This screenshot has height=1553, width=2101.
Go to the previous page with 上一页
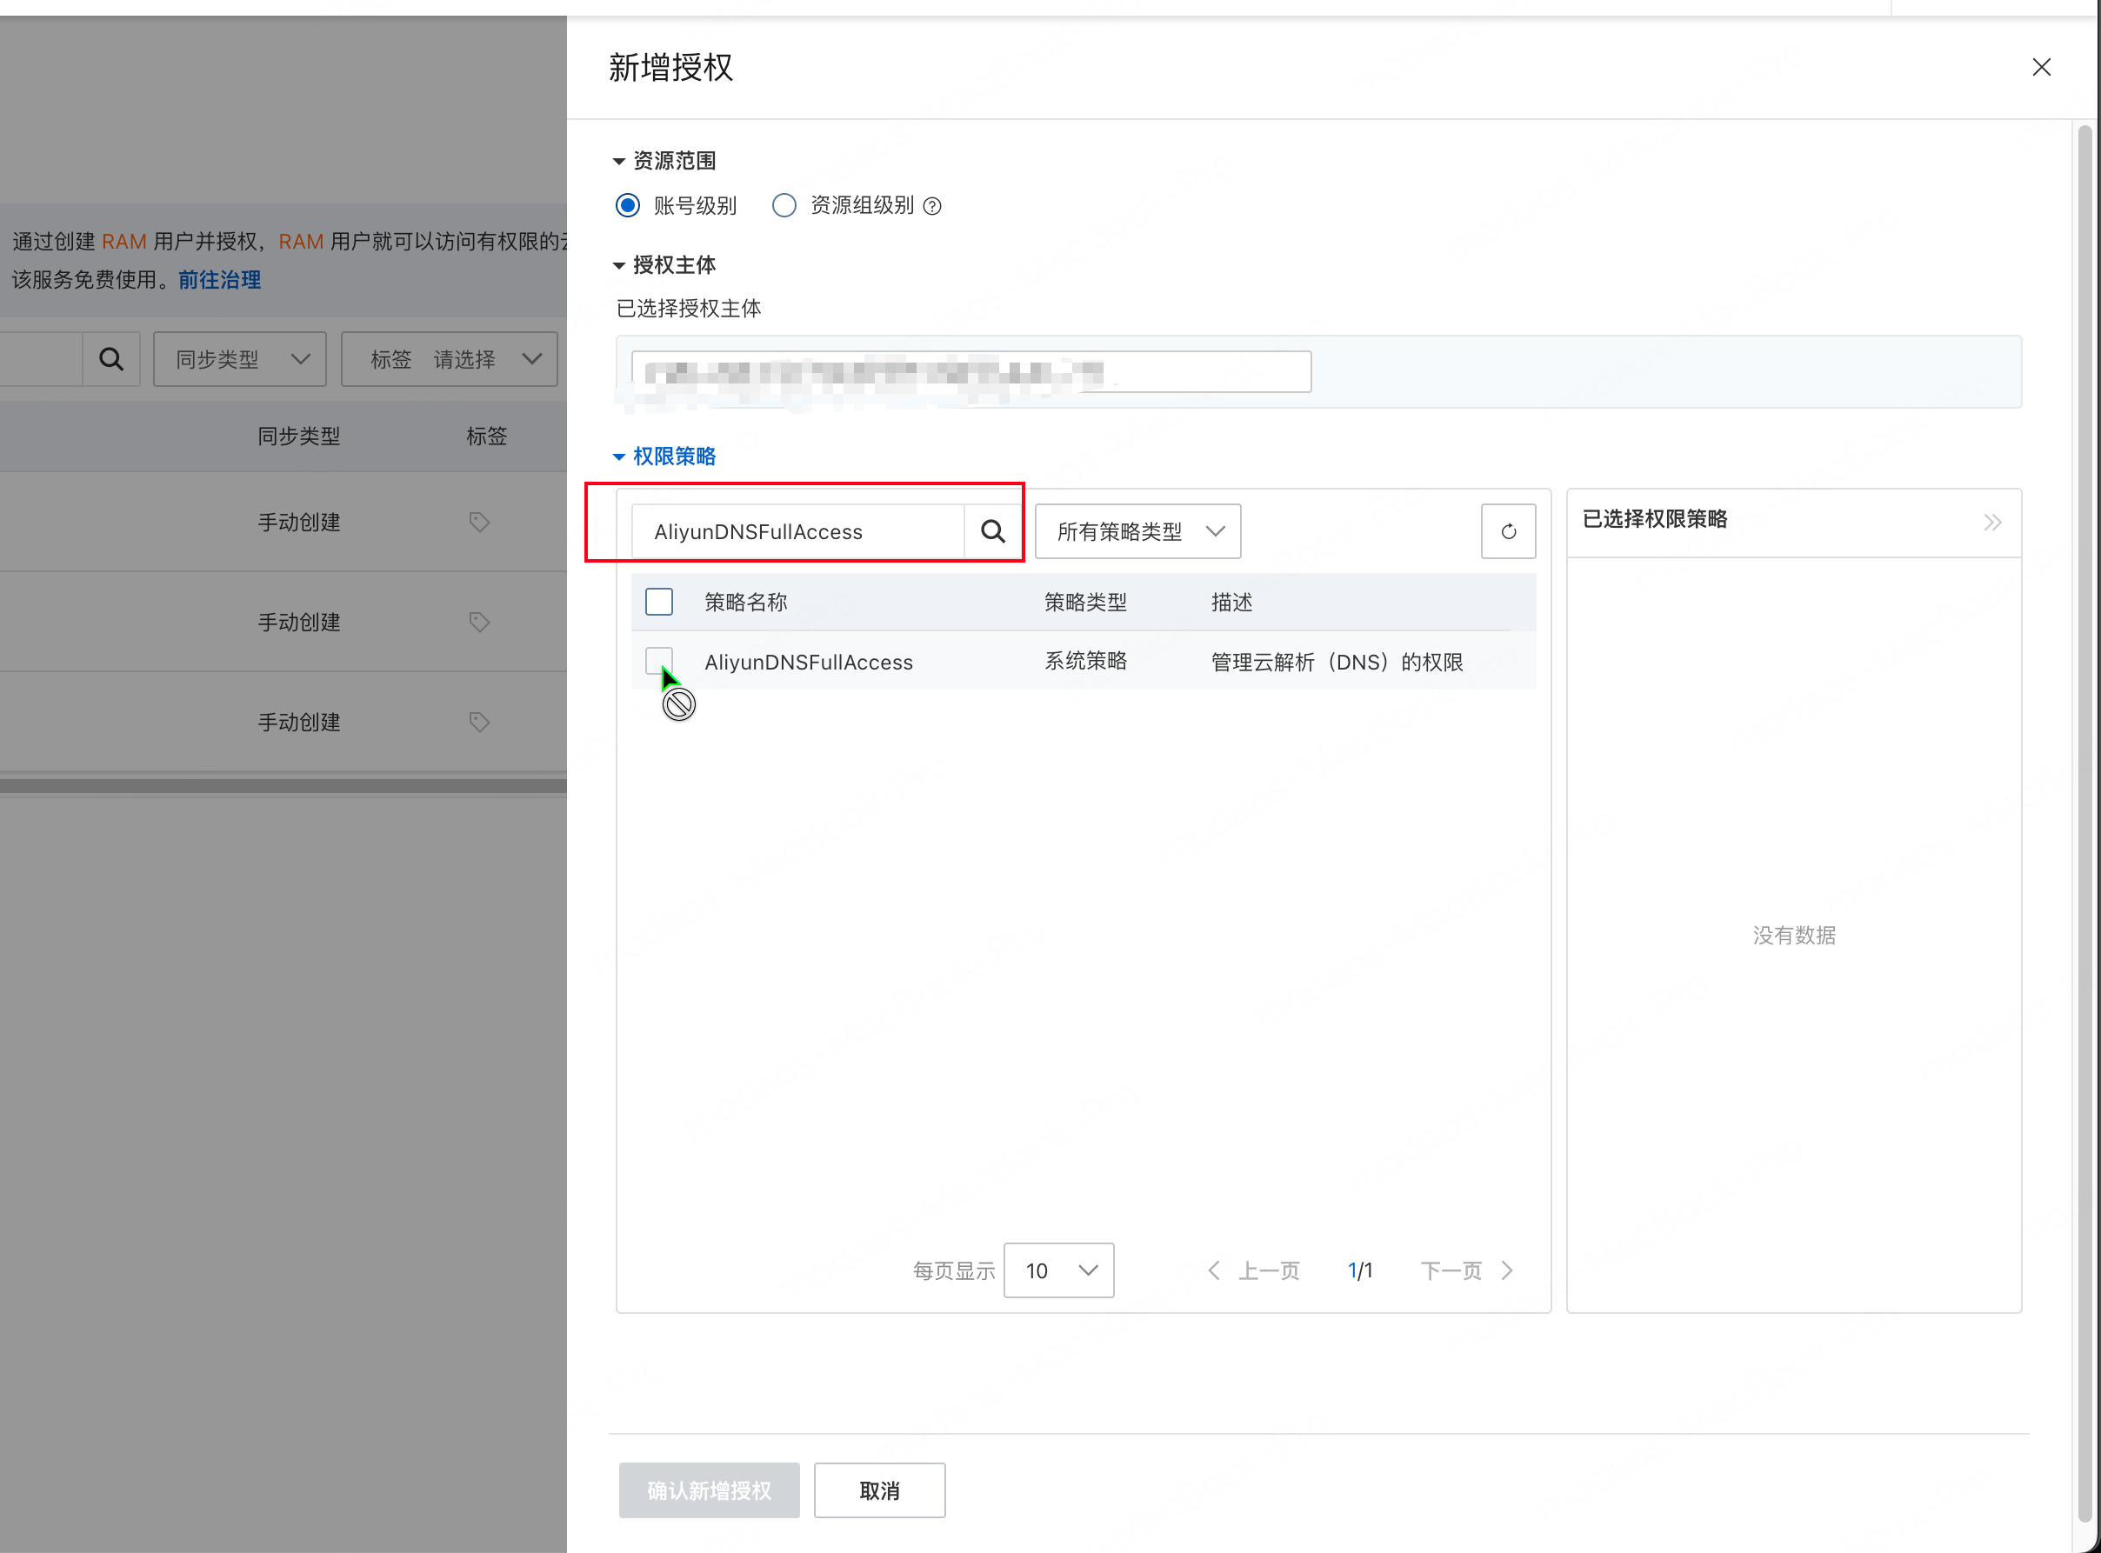(x=1254, y=1270)
